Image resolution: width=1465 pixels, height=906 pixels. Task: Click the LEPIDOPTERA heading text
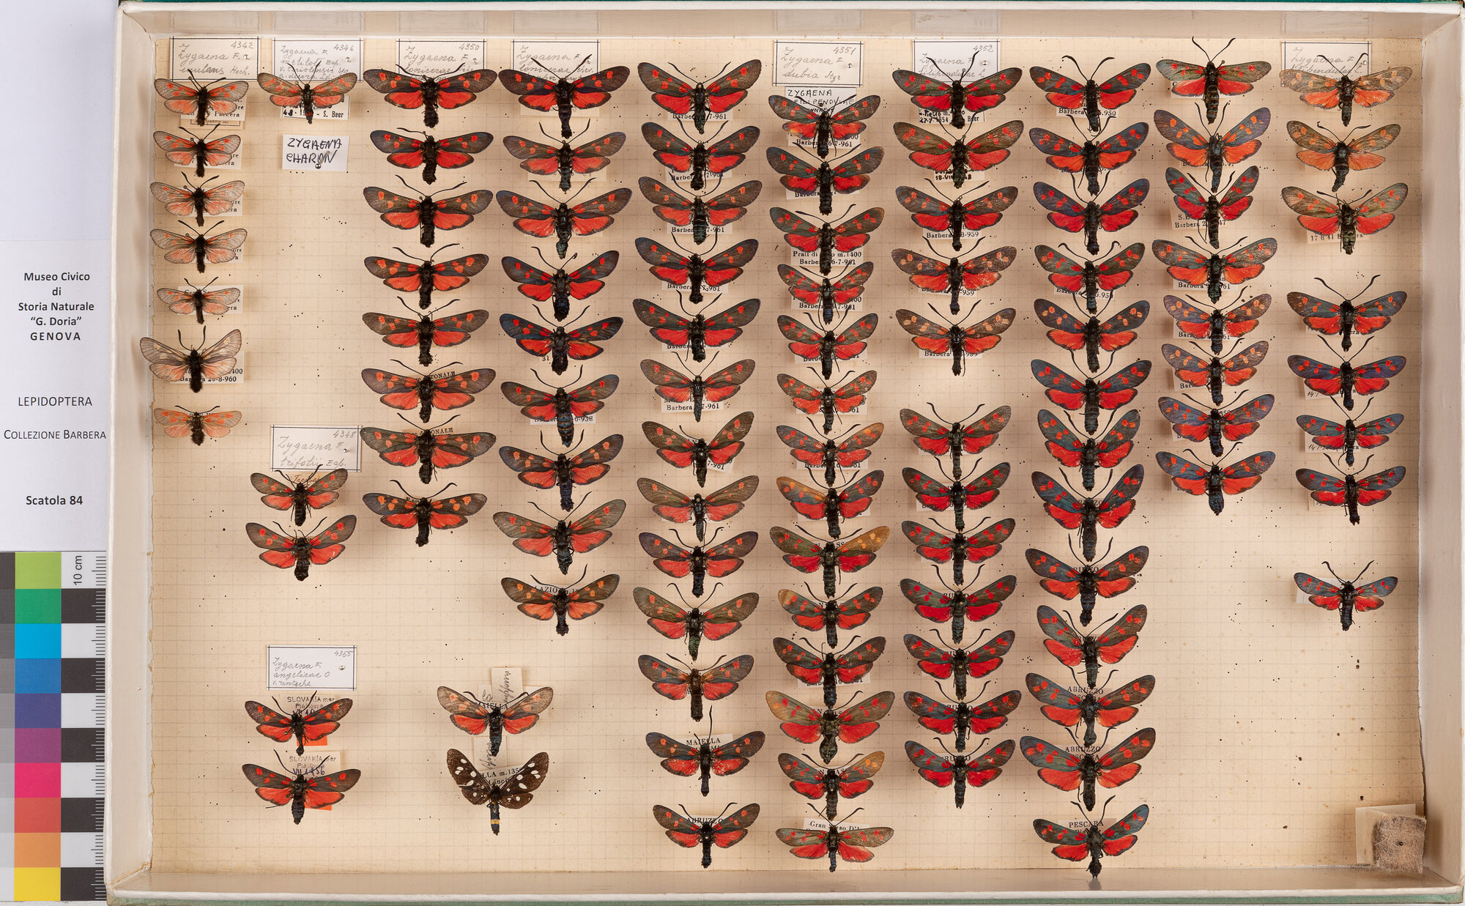coord(56,401)
